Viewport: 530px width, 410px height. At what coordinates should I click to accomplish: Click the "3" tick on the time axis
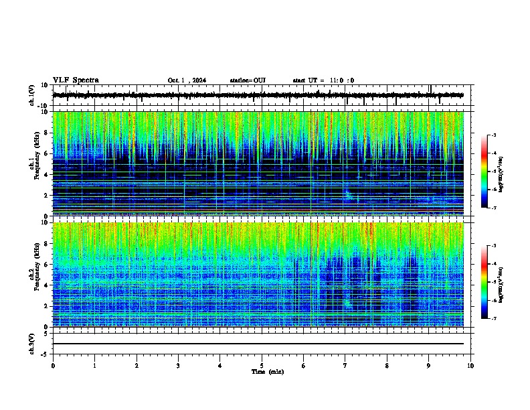[x=178, y=366]
